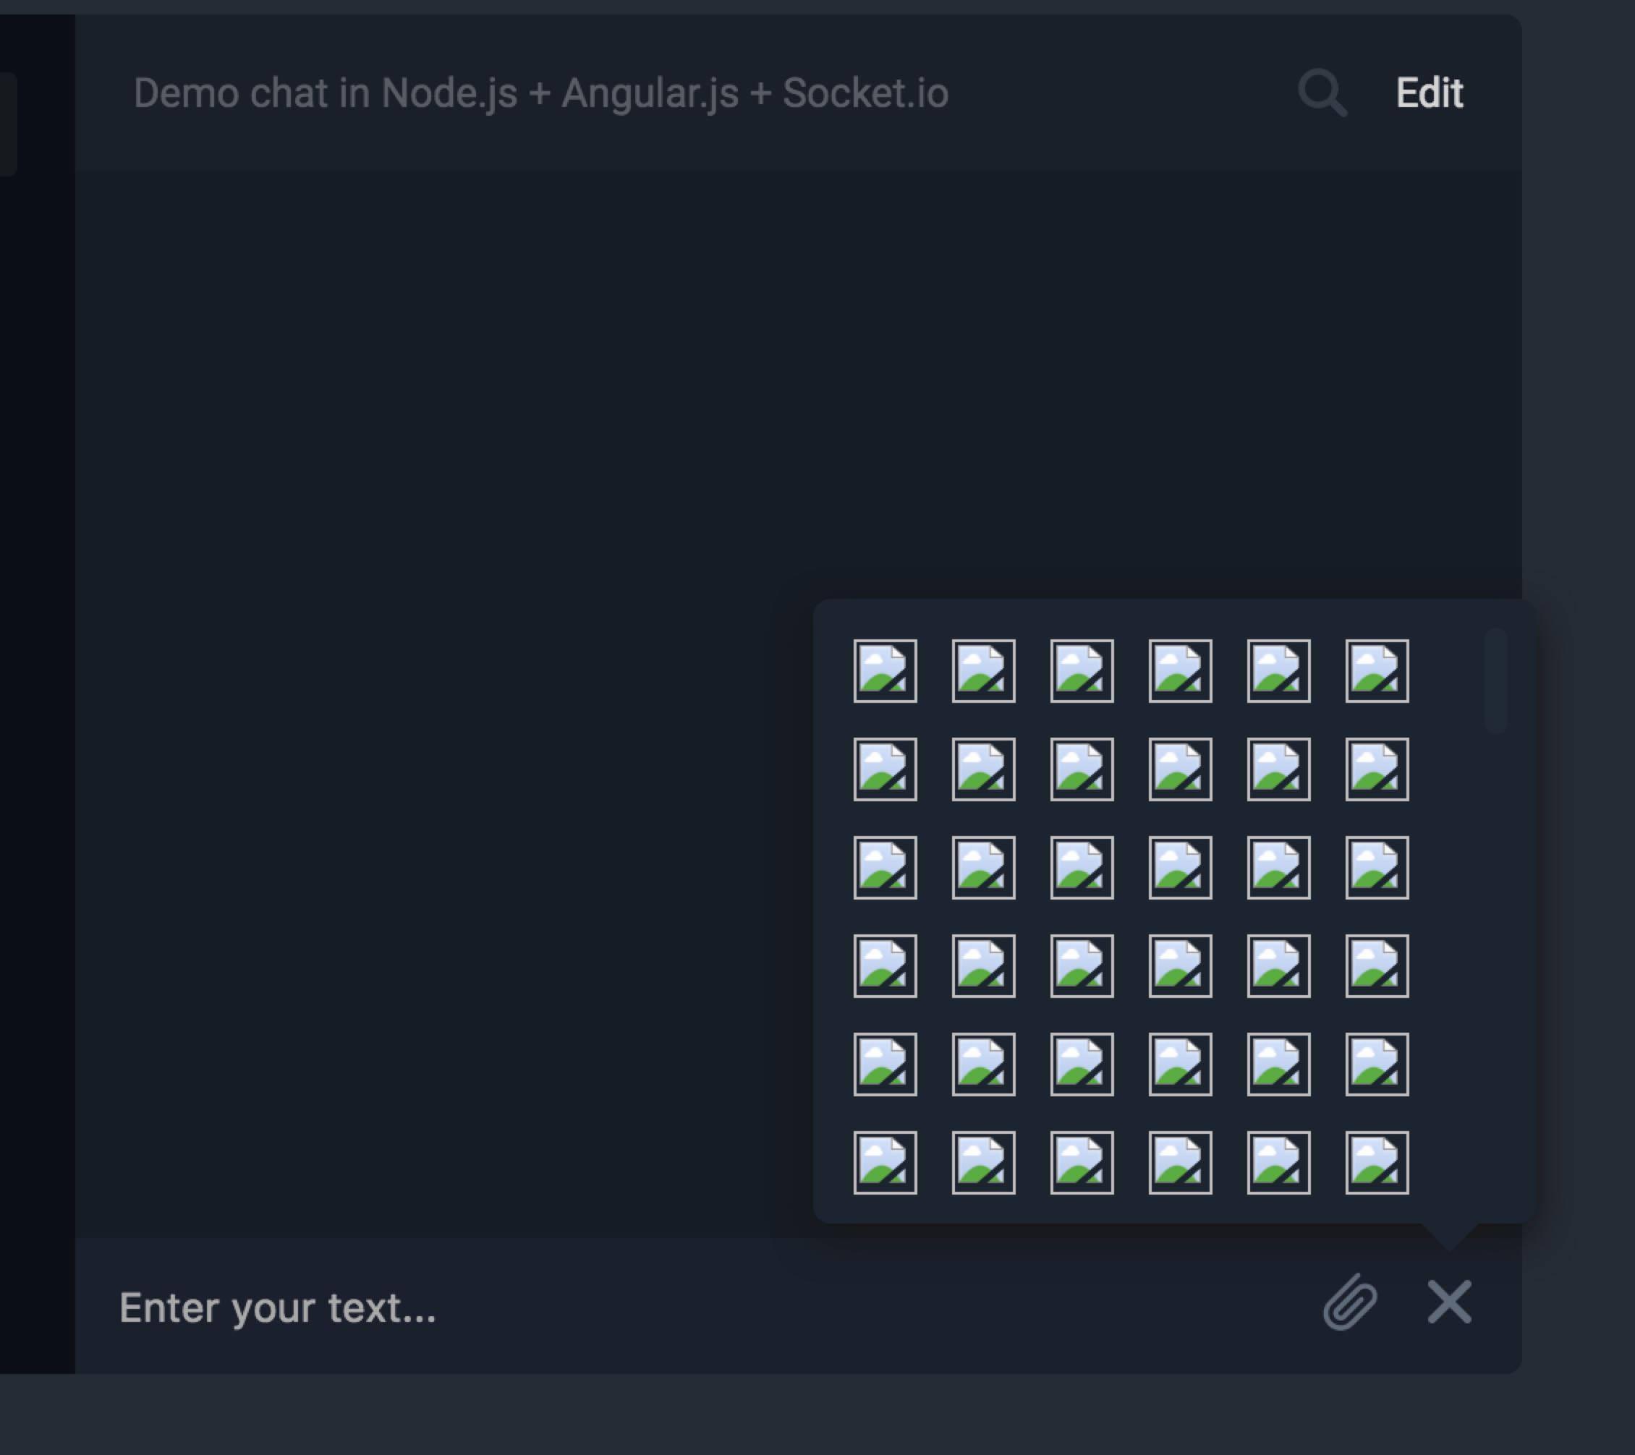
Task: Pick first emoji in bottom row
Action: (886, 1162)
